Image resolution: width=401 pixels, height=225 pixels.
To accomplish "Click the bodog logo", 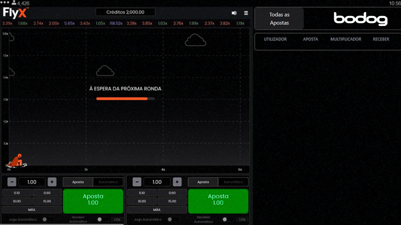I will coord(360,19).
